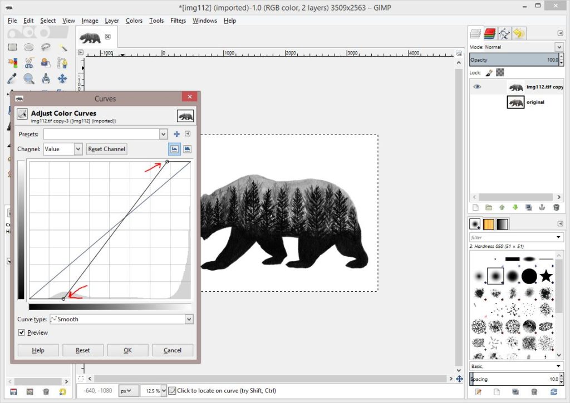Select the original layer thumbnail
The height and width of the screenshot is (403, 570).
(x=515, y=102)
